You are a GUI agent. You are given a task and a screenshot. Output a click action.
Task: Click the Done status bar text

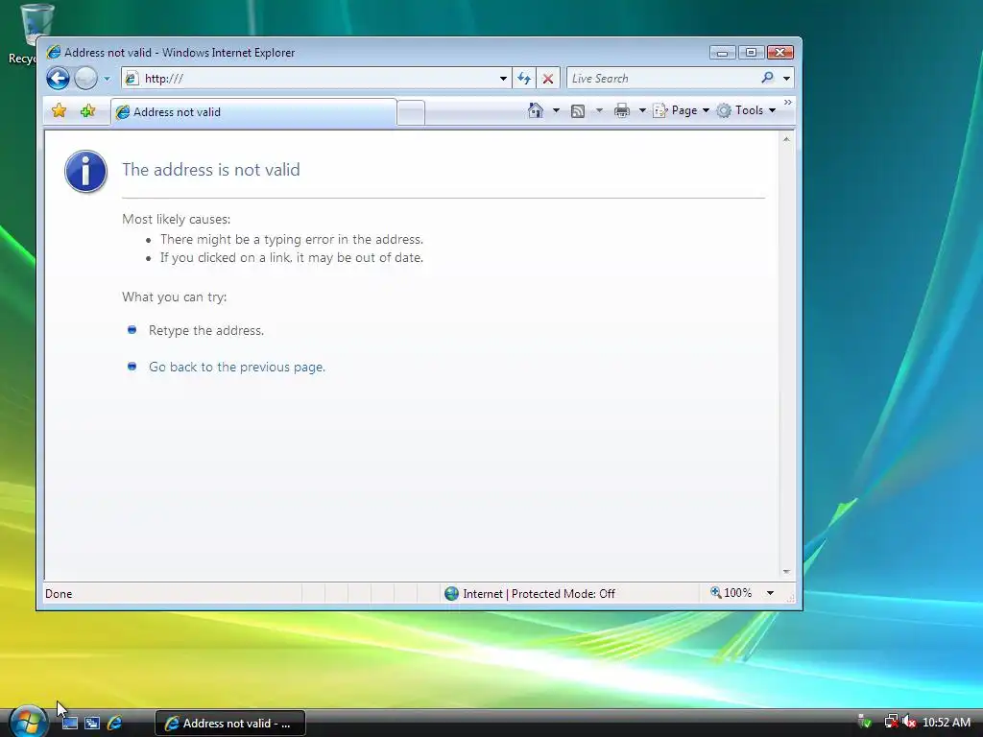pyautogui.click(x=59, y=593)
